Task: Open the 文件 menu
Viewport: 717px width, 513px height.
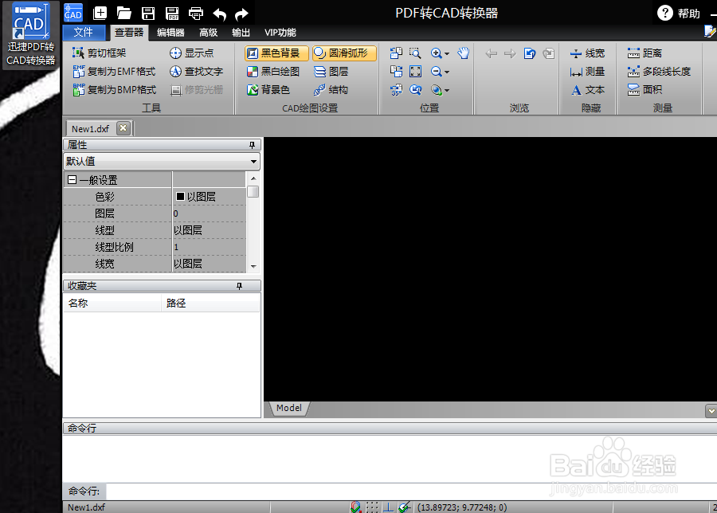Action: tap(84, 33)
